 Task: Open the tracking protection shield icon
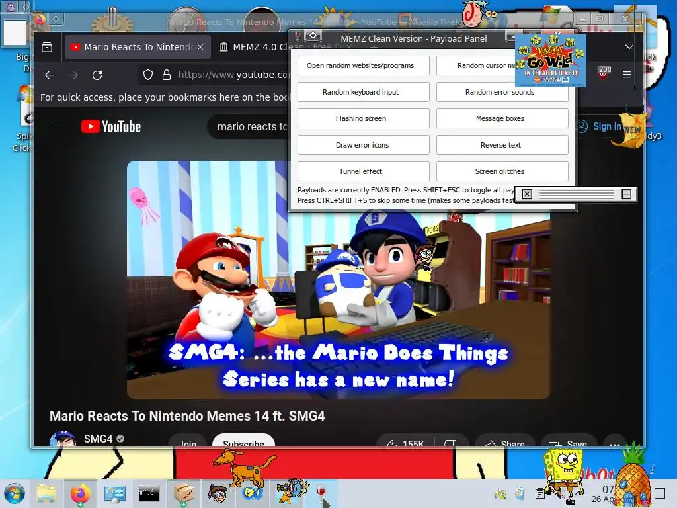click(x=148, y=75)
